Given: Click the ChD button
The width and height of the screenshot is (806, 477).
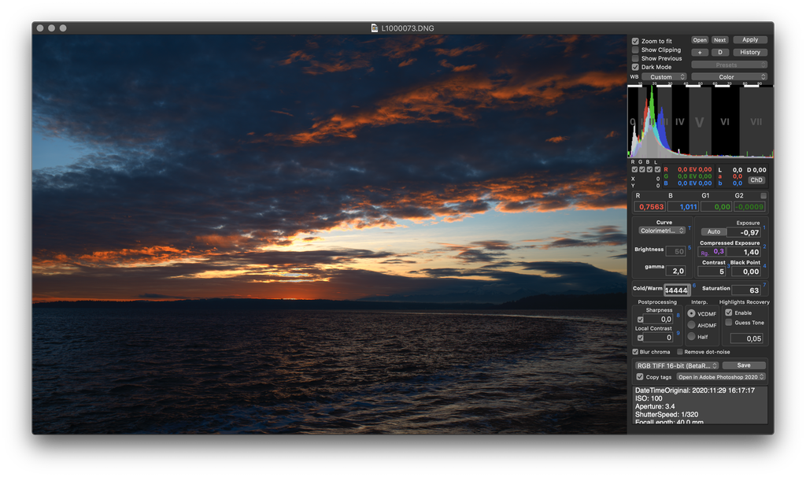Looking at the screenshot, I should [756, 180].
